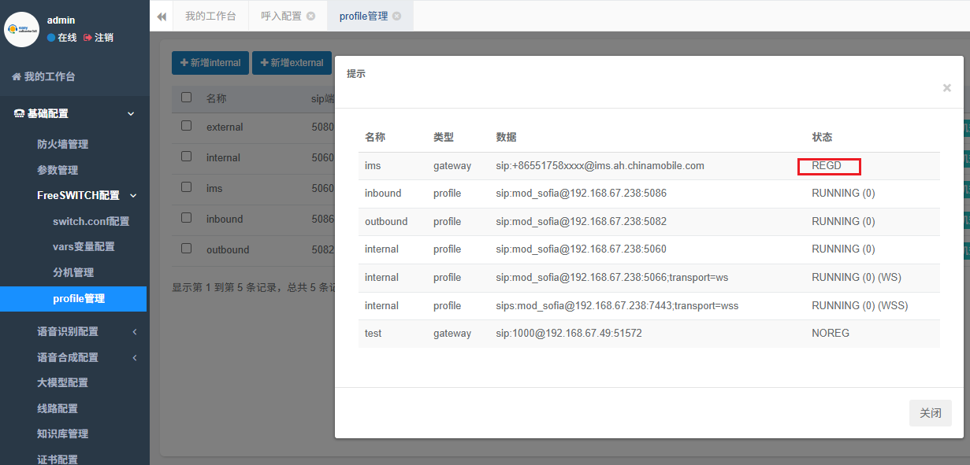
Task: Toggle select-all checkbox in table header
Action: click(x=186, y=98)
